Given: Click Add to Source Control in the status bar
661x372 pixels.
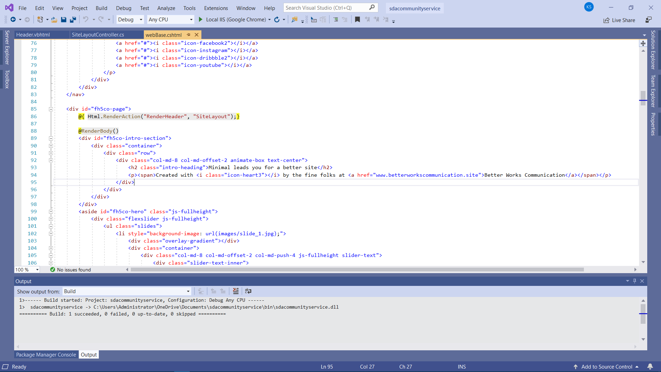Looking at the screenshot, I should [x=607, y=366].
